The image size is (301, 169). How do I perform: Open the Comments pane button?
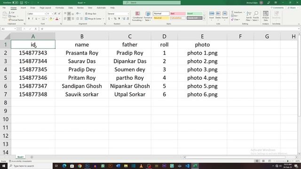point(277,8)
